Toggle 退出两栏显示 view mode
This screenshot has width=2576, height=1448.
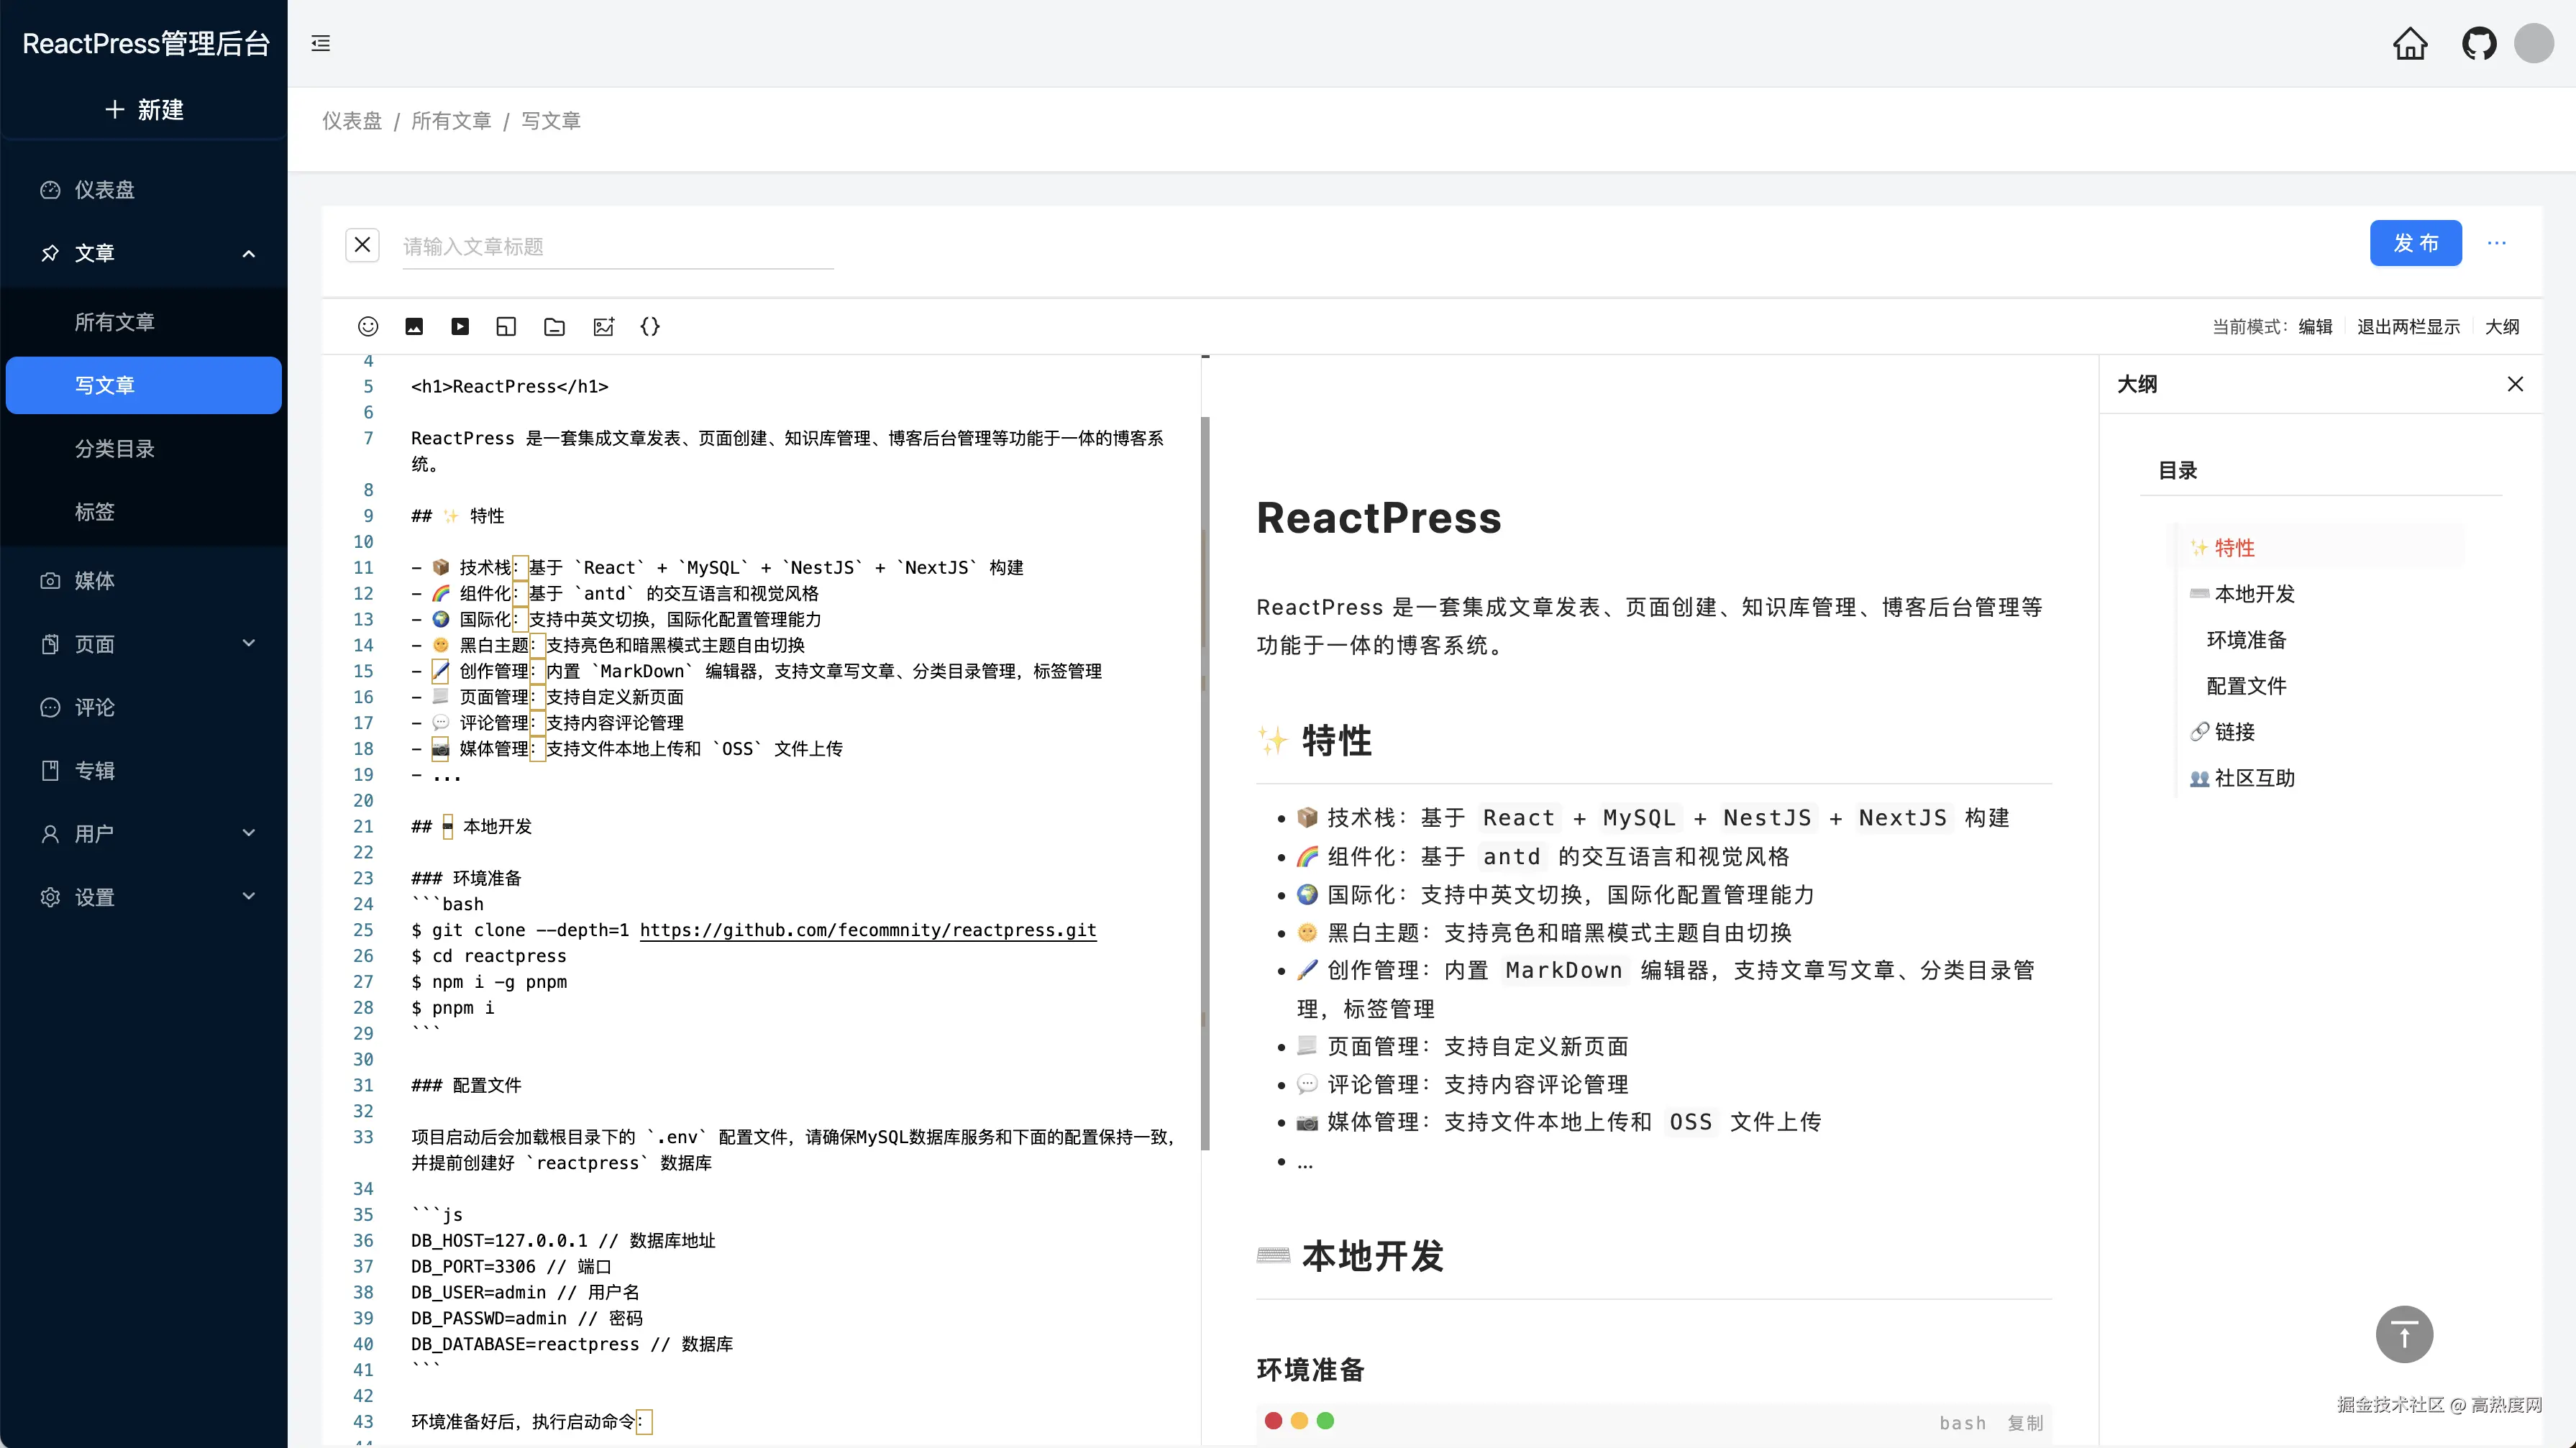click(2408, 326)
